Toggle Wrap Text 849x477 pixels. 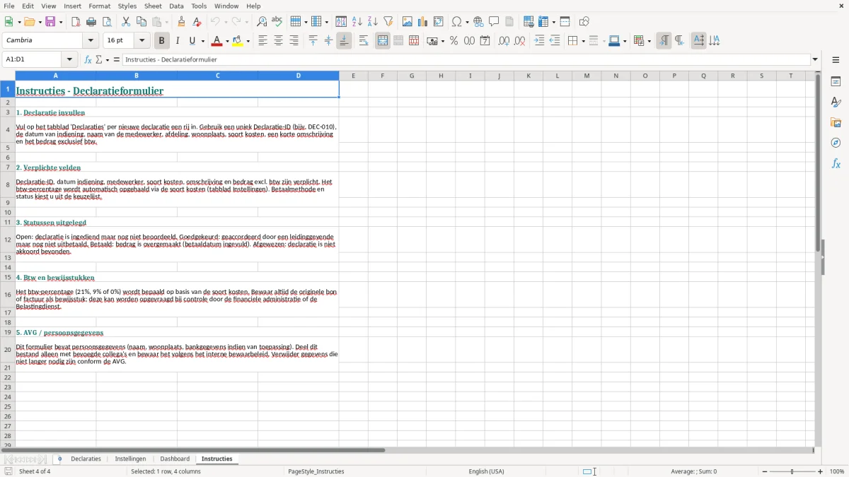tap(364, 41)
